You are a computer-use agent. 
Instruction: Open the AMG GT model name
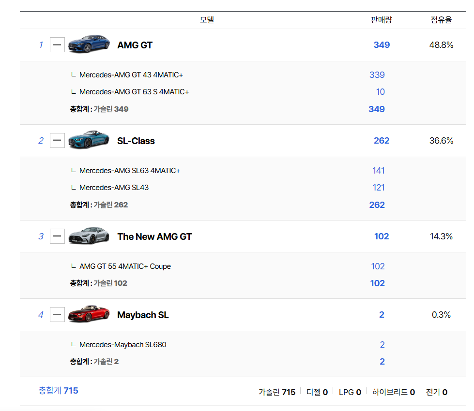coord(135,45)
